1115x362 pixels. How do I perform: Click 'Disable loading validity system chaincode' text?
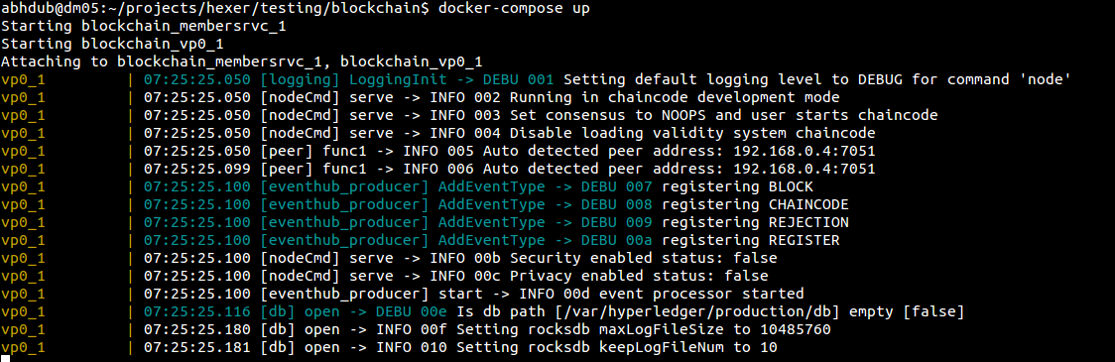click(692, 133)
